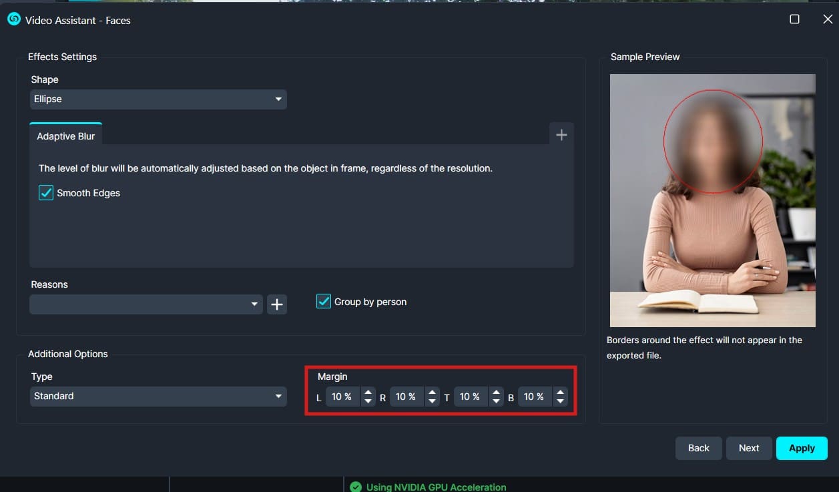Go to the Next step

tap(748, 448)
